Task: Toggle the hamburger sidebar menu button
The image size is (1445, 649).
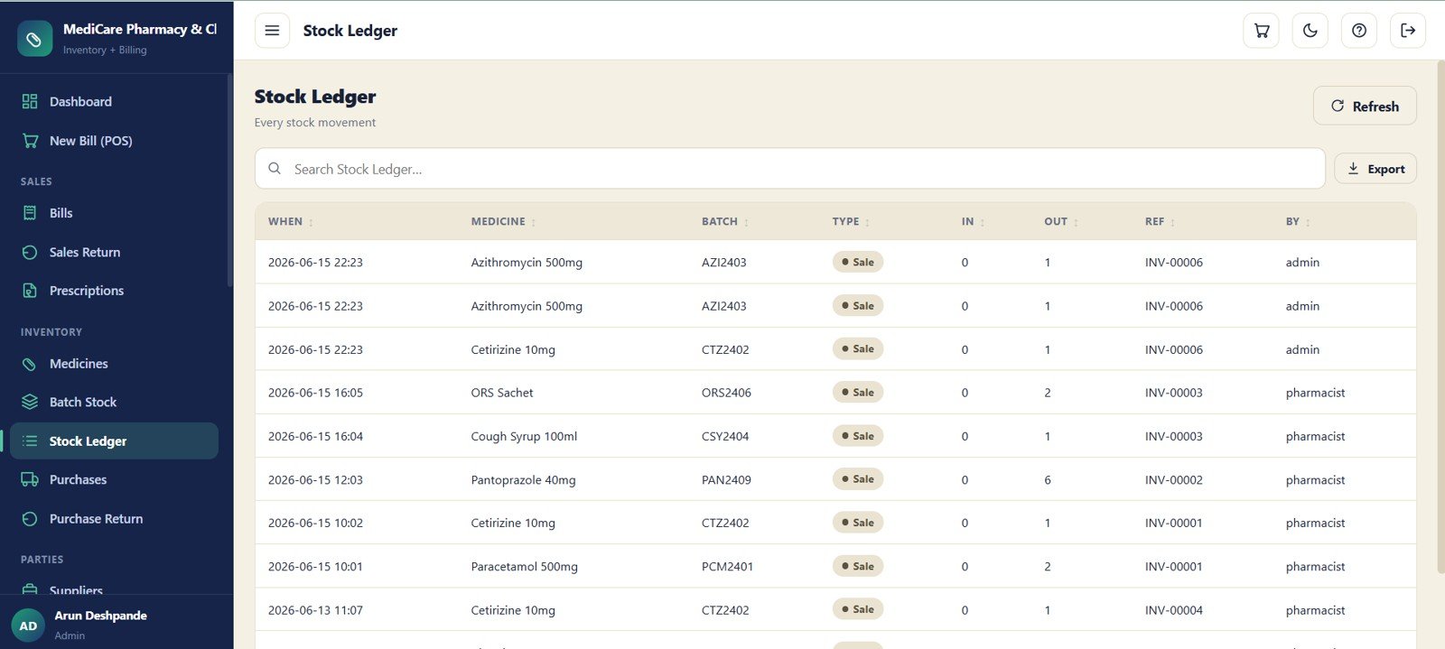Action: (272, 31)
